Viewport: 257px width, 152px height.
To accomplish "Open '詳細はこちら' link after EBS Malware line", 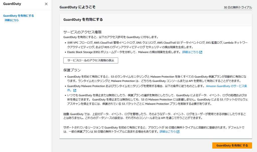I will [x=190, y=52].
